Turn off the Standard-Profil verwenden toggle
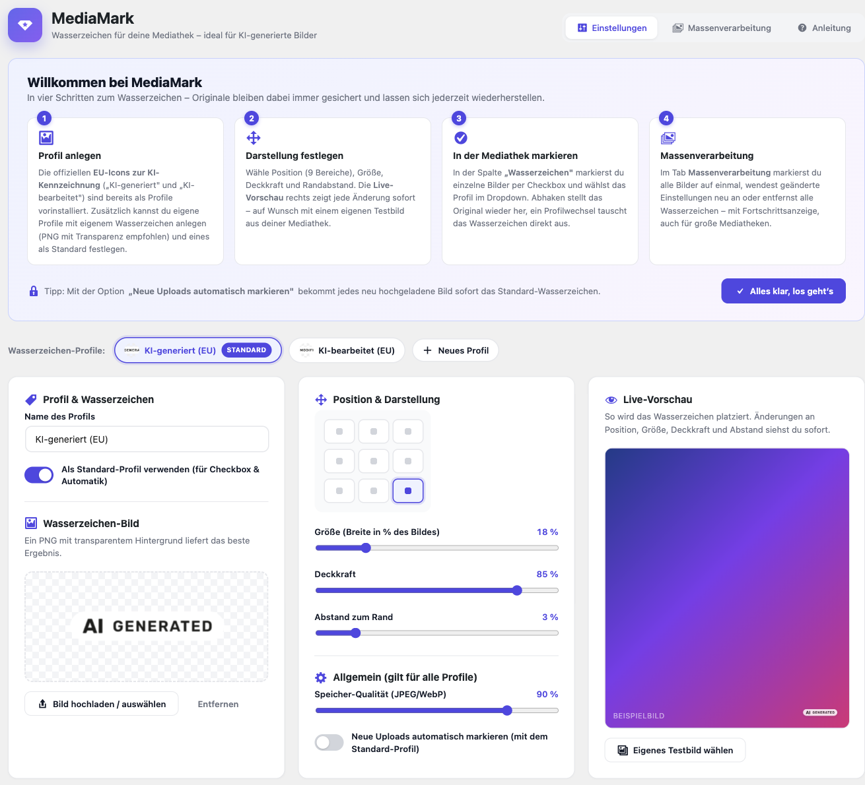Image resolution: width=865 pixels, height=785 pixels. tap(39, 475)
